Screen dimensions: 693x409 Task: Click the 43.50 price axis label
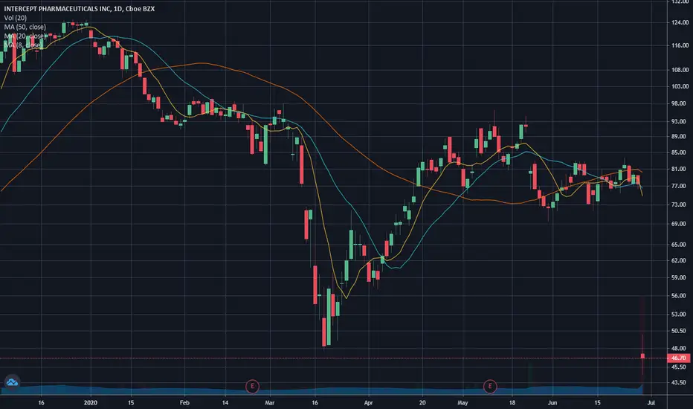678,382
